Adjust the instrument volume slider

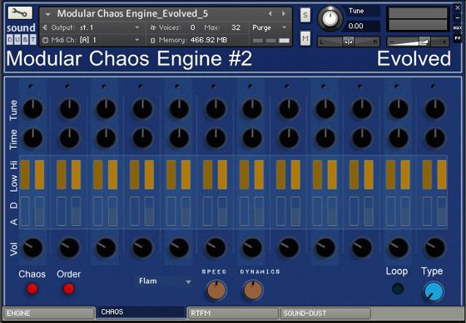pos(418,42)
